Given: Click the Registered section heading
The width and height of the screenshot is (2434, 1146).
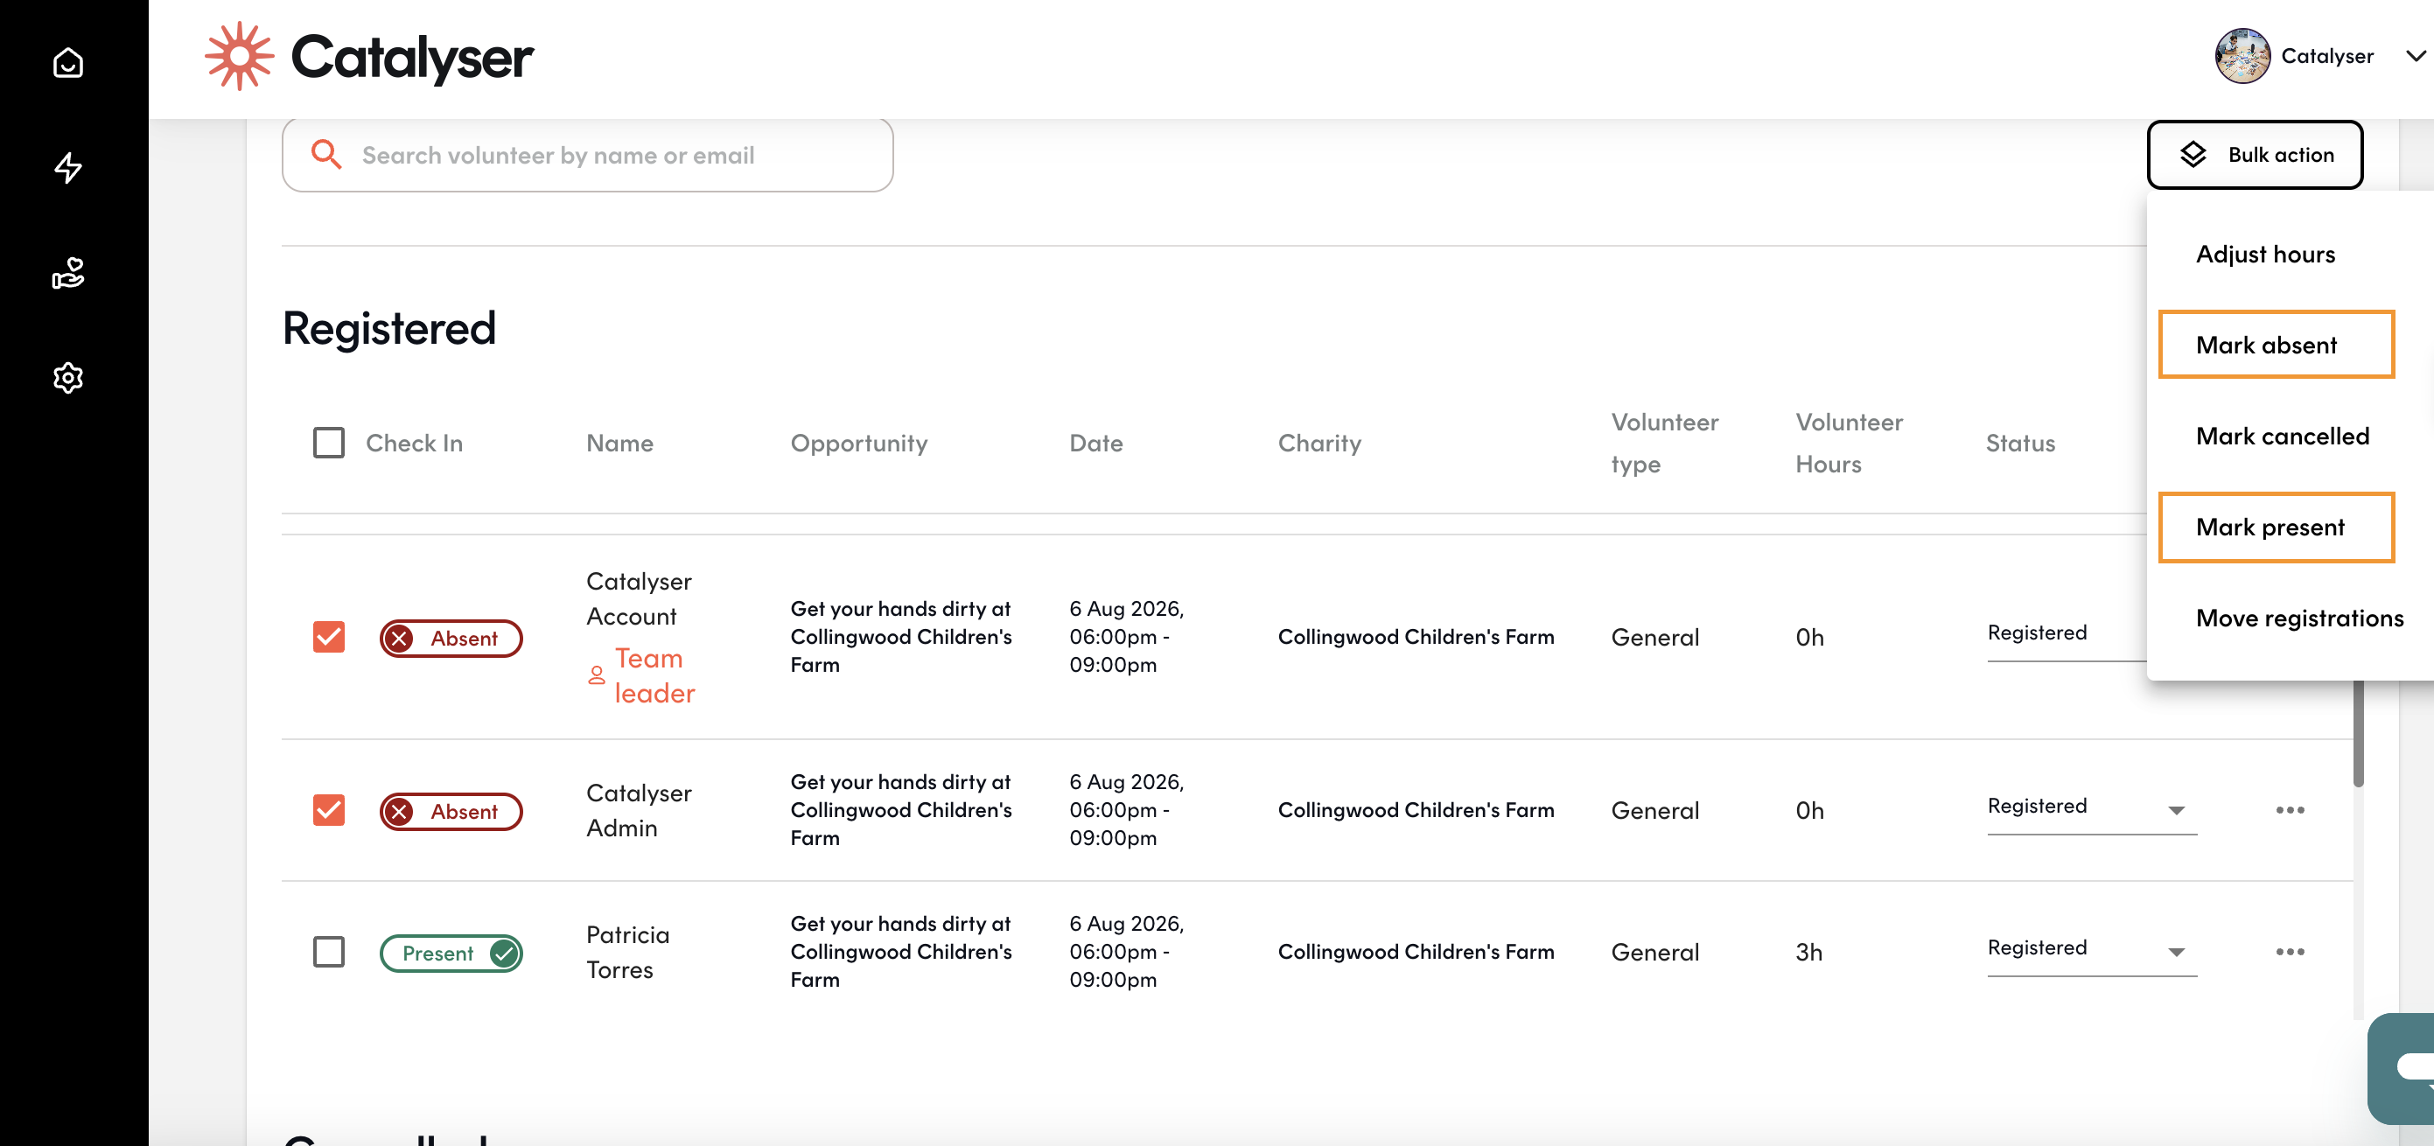Looking at the screenshot, I should [389, 328].
